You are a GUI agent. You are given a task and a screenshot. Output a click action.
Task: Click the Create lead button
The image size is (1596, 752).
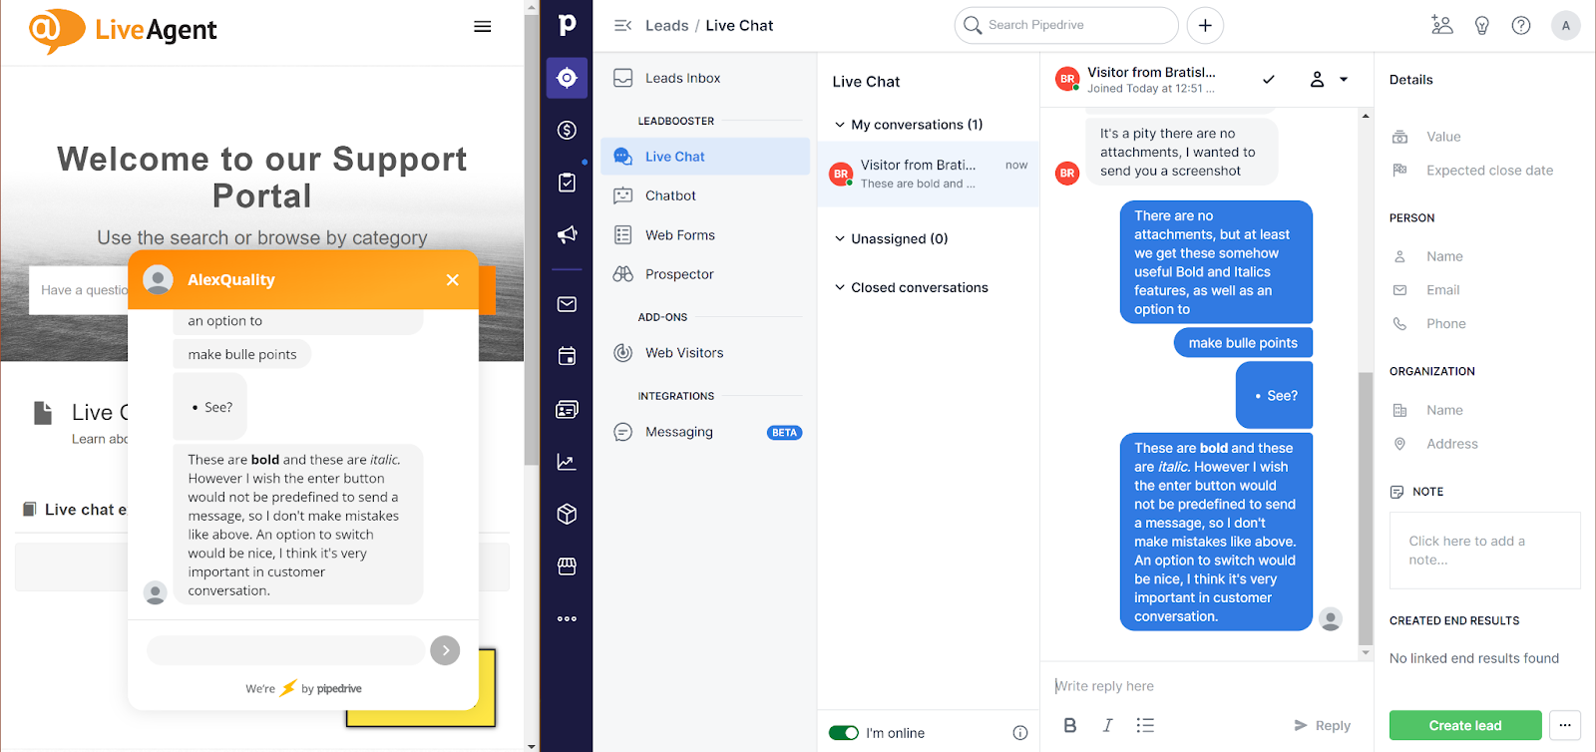point(1464,725)
